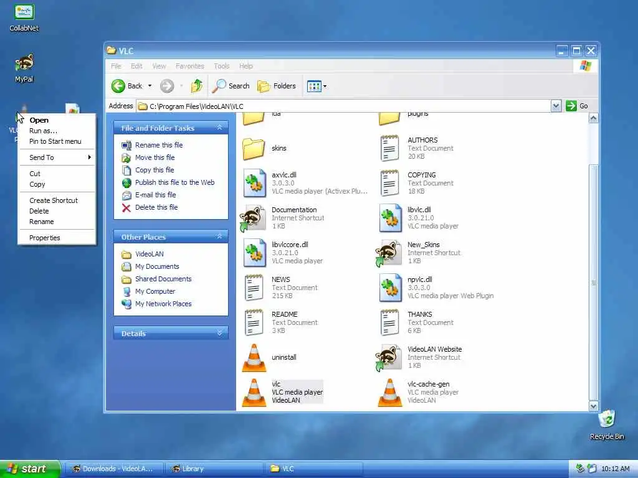Image resolution: width=638 pixels, height=478 pixels.
Task: Select the vlc media player executable
Action: coord(282,392)
